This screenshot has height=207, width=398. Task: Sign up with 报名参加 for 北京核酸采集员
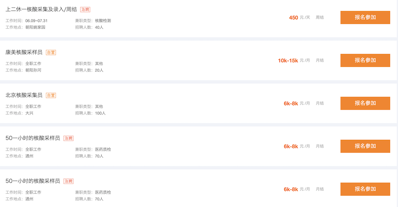(x=365, y=103)
